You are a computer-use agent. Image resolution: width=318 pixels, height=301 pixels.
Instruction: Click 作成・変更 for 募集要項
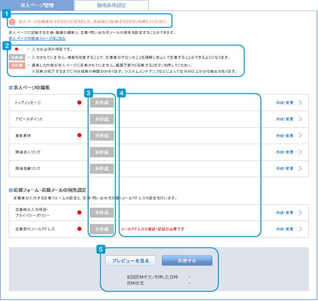click(285, 136)
